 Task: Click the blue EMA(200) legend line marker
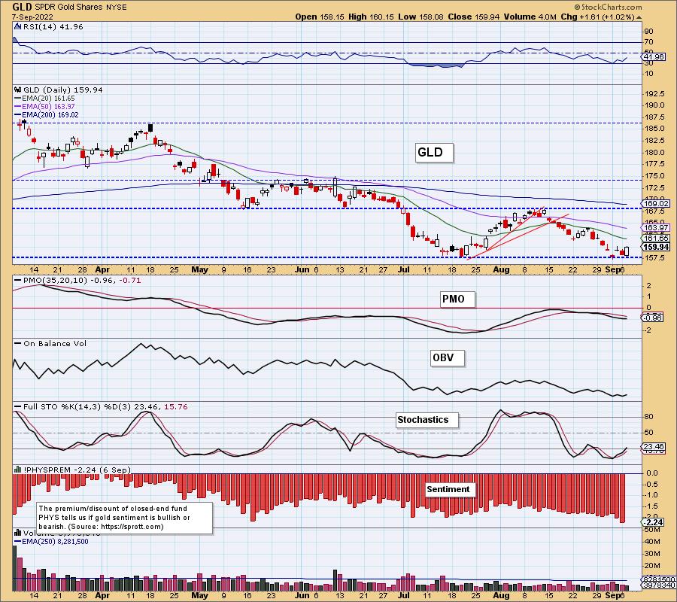18,115
